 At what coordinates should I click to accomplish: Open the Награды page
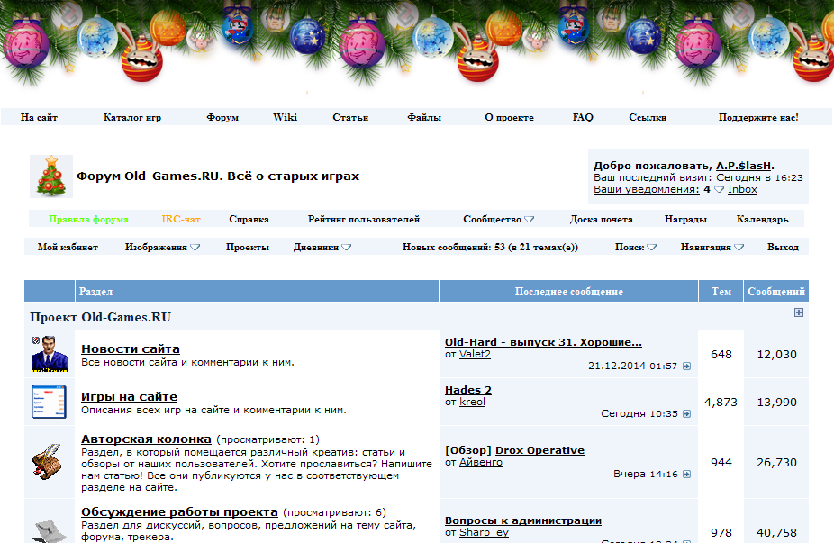[685, 219]
